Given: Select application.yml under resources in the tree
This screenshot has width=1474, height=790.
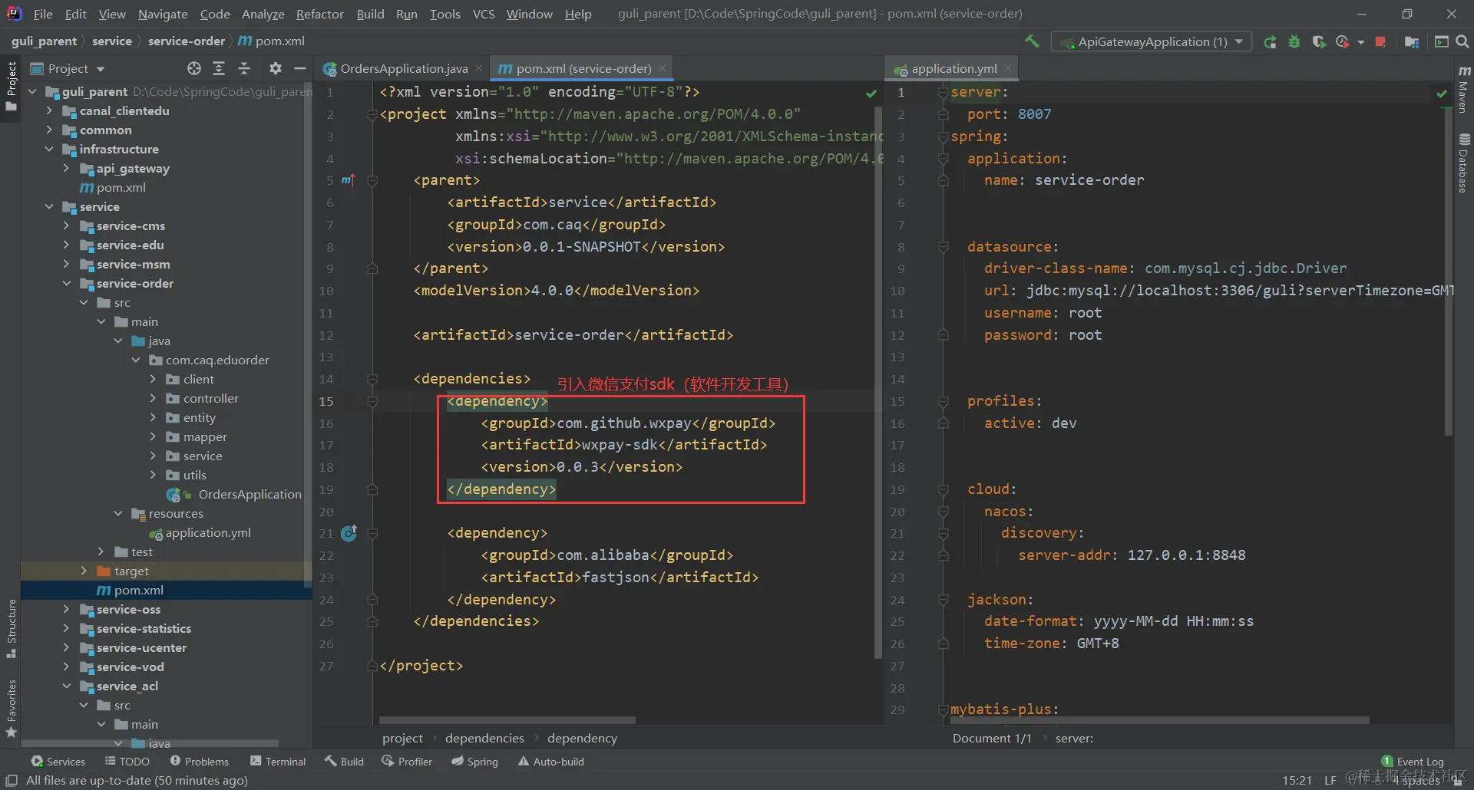Looking at the screenshot, I should click(x=208, y=532).
